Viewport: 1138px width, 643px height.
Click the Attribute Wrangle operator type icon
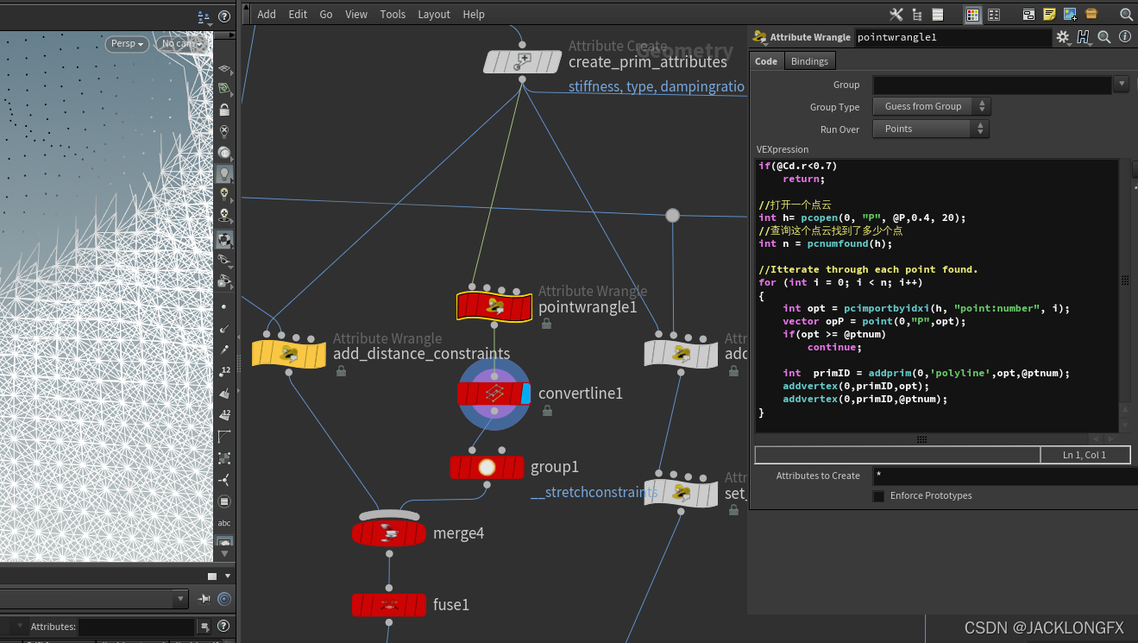759,37
